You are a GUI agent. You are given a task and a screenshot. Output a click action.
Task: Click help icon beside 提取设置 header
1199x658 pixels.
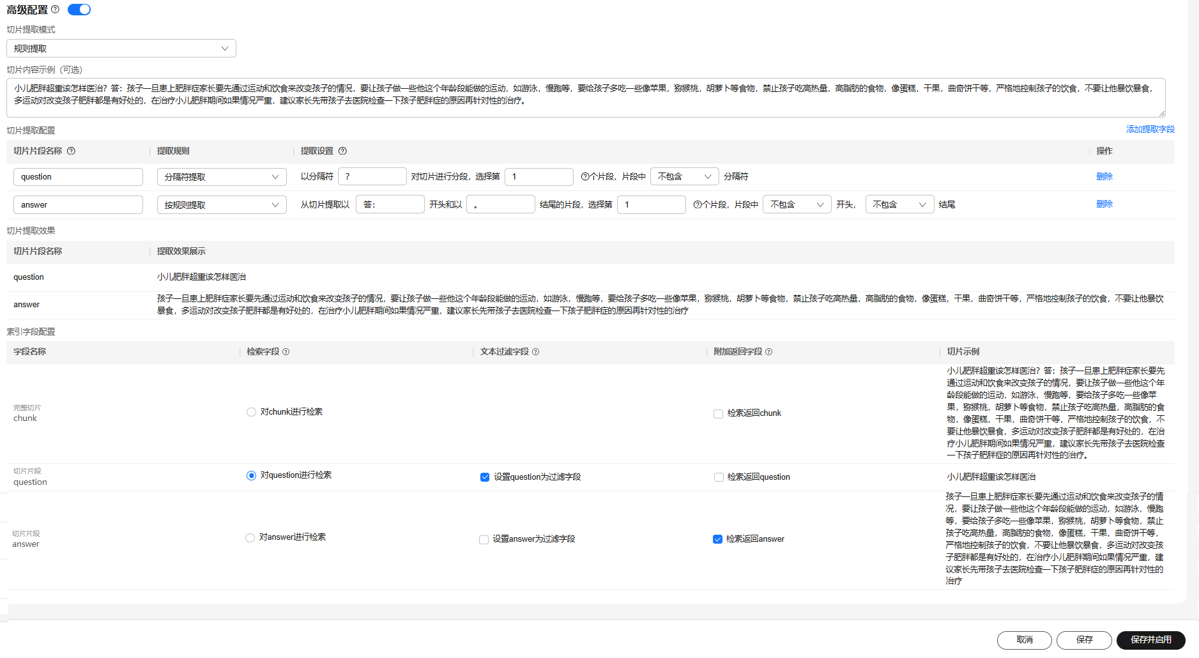coord(342,151)
